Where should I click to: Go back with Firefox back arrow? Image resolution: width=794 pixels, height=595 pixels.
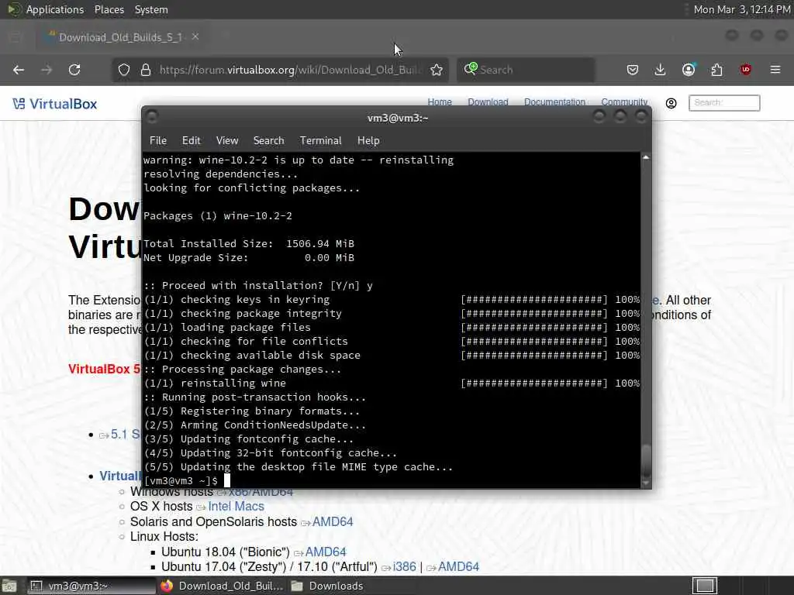point(19,70)
